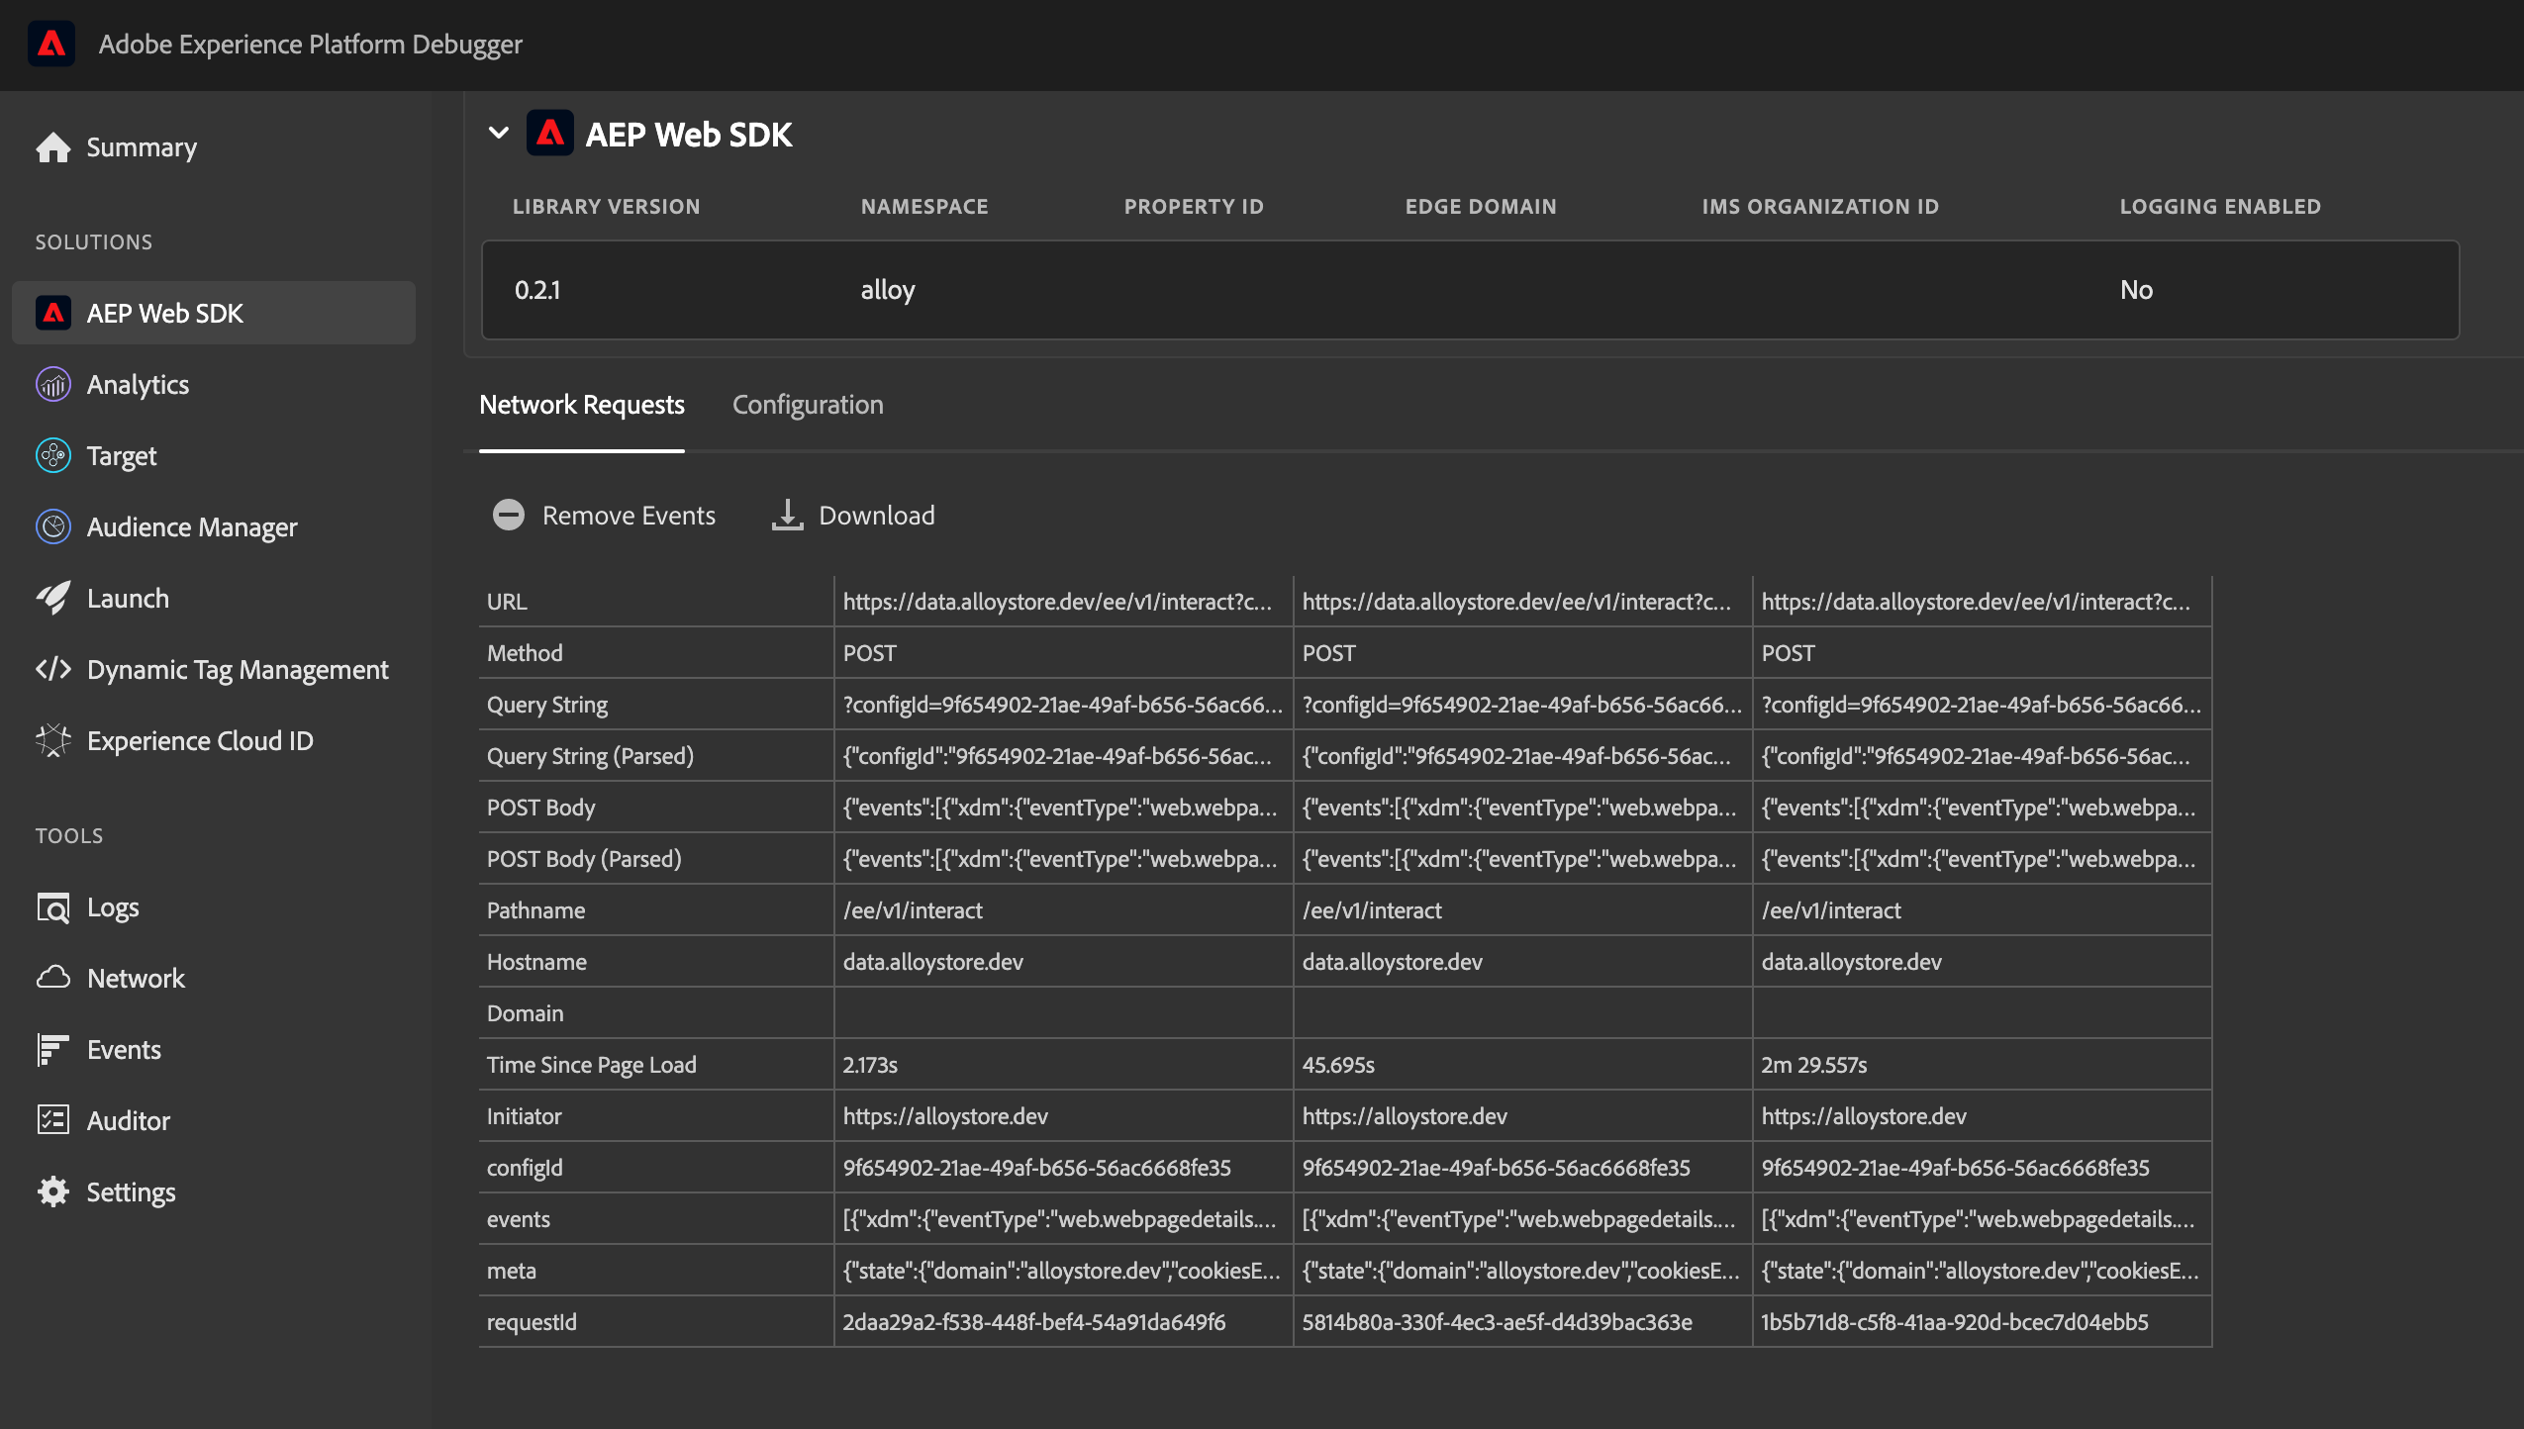Open the Analytics solution icon
This screenshot has width=2524, height=1429.
pos(53,384)
